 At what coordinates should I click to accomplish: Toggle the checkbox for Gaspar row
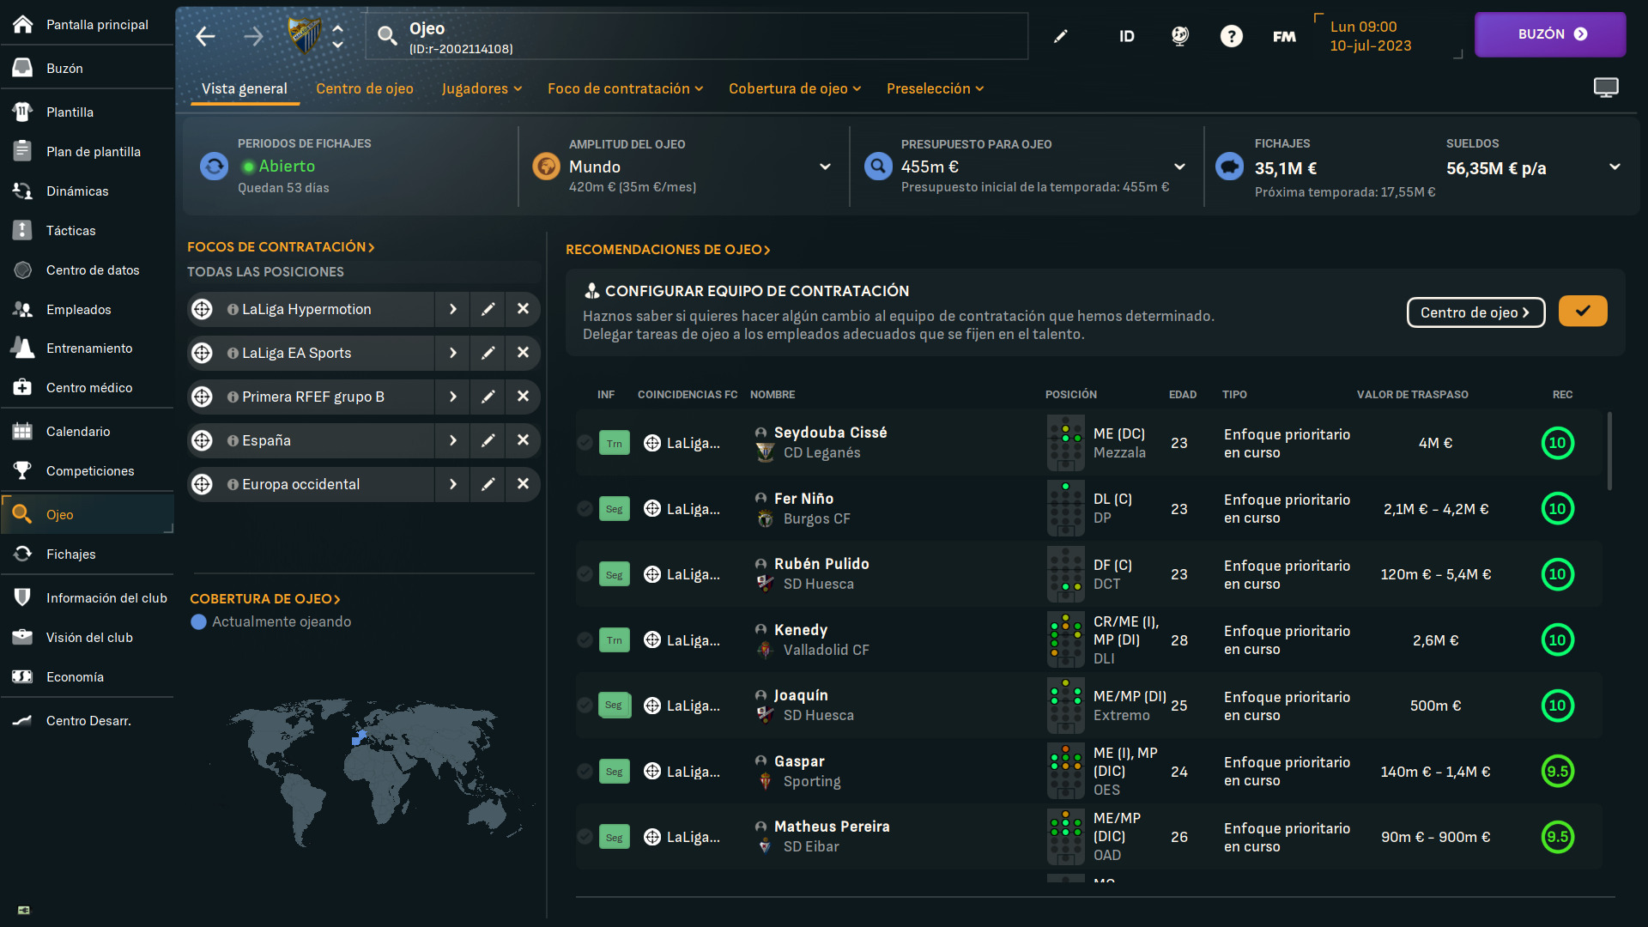tap(585, 772)
